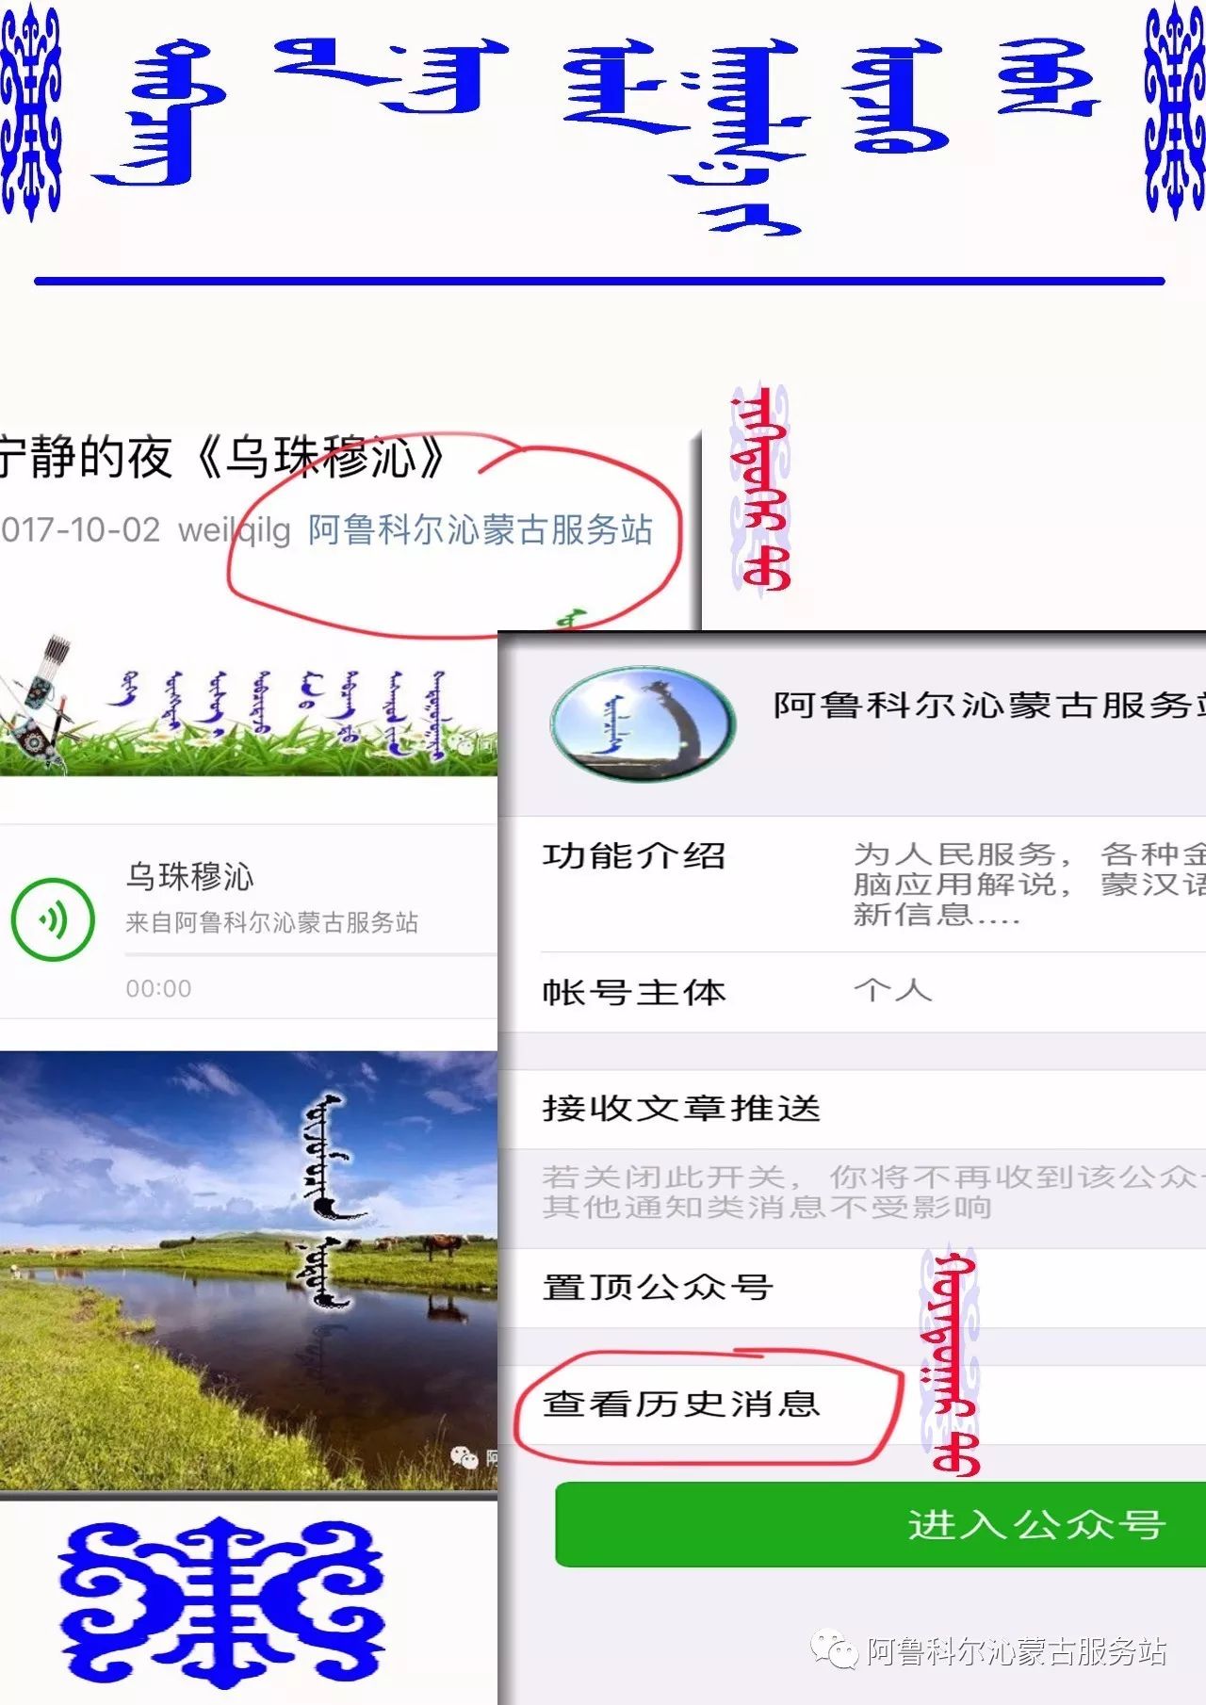
Task: Click the account name heading in profile card
Action: pos(989,705)
